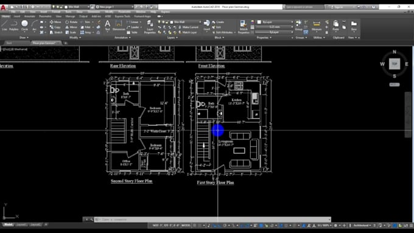Image resolution: width=414 pixels, height=233 pixels.
Task: Expand the Block panel
Action: click(x=219, y=38)
